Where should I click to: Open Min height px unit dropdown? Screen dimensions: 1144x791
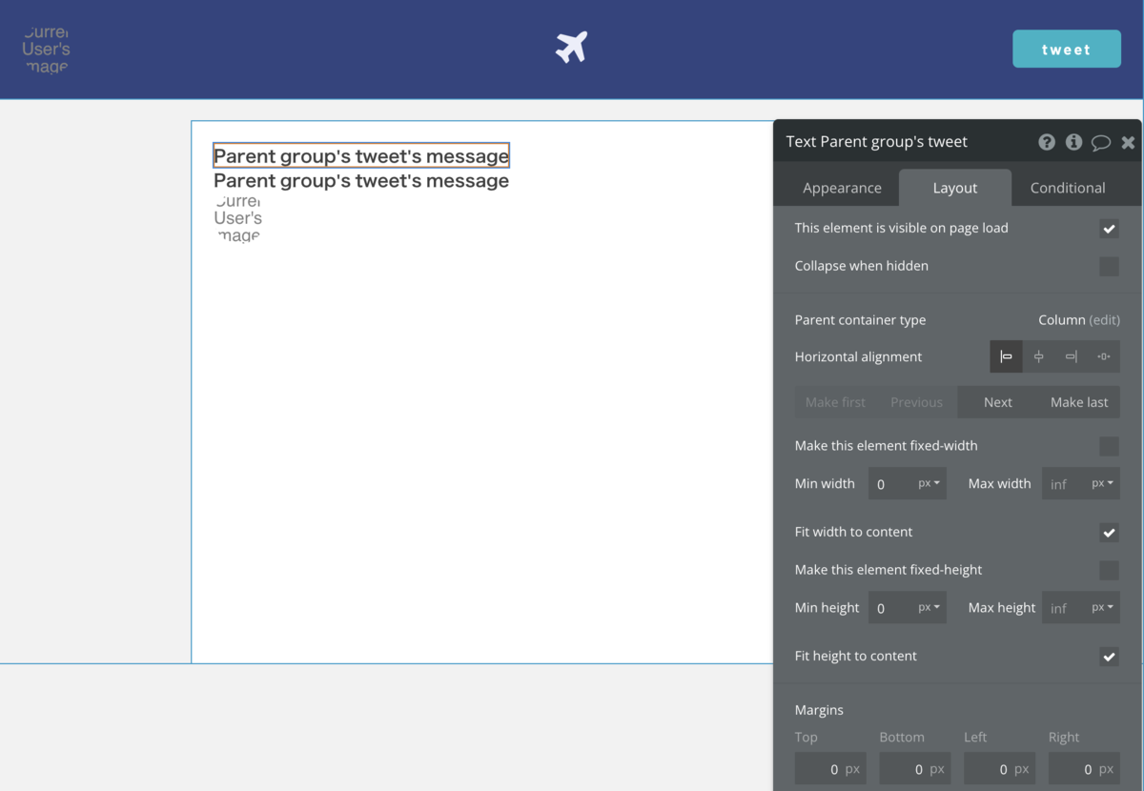(929, 608)
